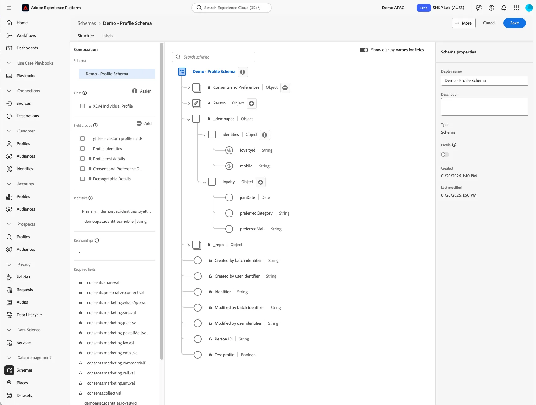This screenshot has height=405, width=536.
Task: Collapse the loyalty object node
Action: click(204, 182)
